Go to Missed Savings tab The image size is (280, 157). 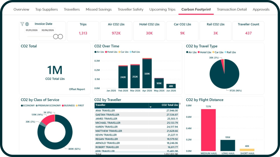[98, 10]
